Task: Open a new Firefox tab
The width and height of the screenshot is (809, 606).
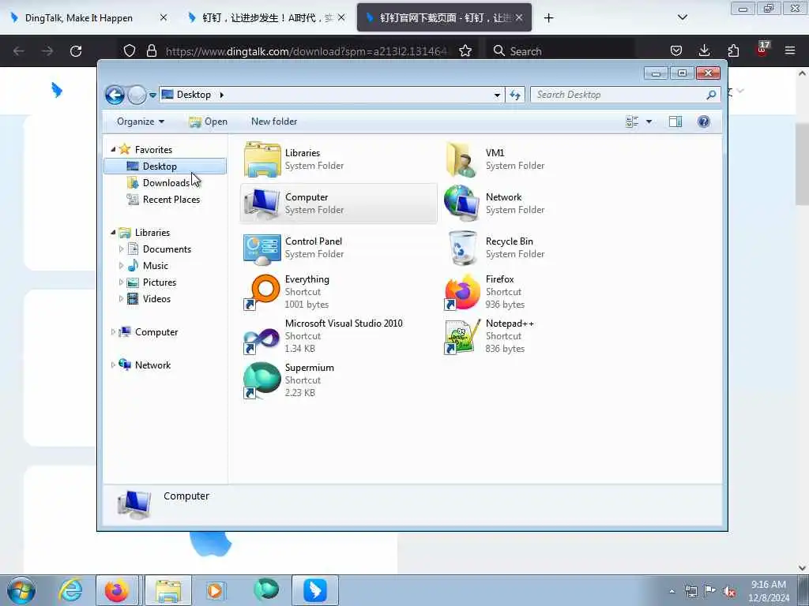Action: tap(548, 18)
